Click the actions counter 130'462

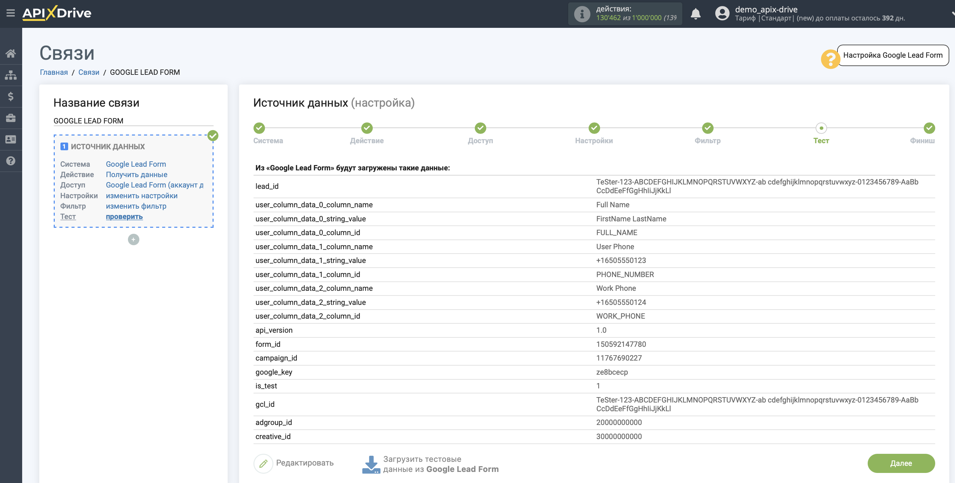click(608, 18)
